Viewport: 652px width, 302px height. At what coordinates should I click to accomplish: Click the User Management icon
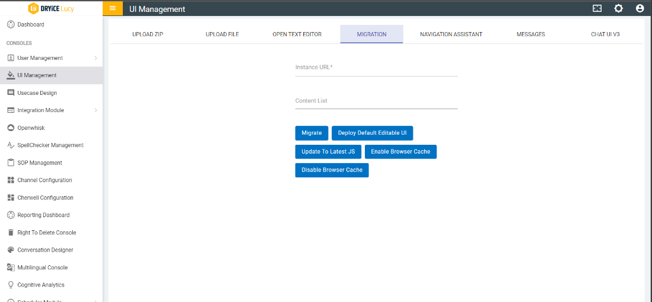point(11,58)
